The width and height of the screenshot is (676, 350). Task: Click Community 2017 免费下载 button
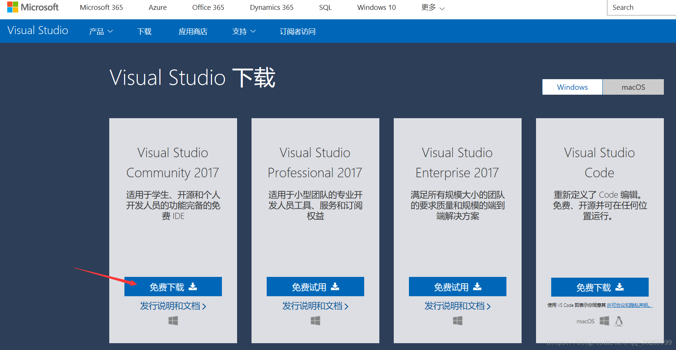(x=173, y=287)
